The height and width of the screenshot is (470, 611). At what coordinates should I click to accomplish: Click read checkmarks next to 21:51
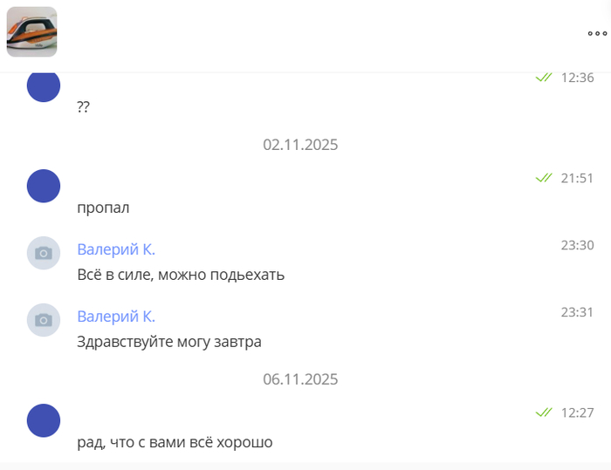click(544, 178)
